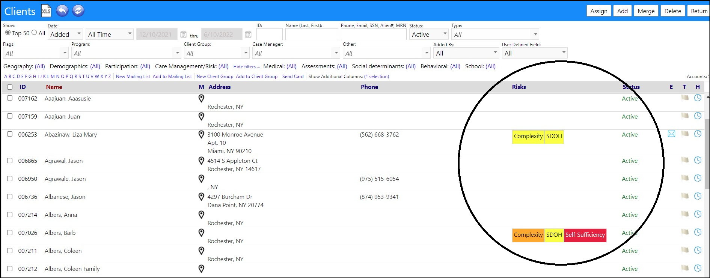This screenshot has height=278, width=710.
Task: Click the Merge button
Action: point(646,11)
